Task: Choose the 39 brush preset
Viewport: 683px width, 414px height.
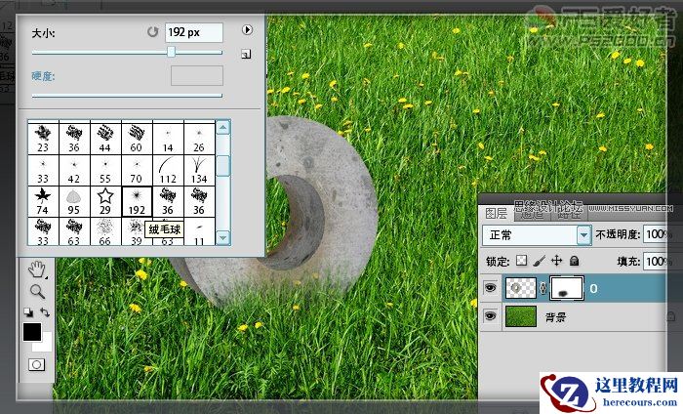Action: [137, 231]
